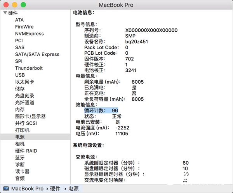The height and width of the screenshot is (193, 233).
Task: Open the FireWire hardware section
Action: point(24,27)
